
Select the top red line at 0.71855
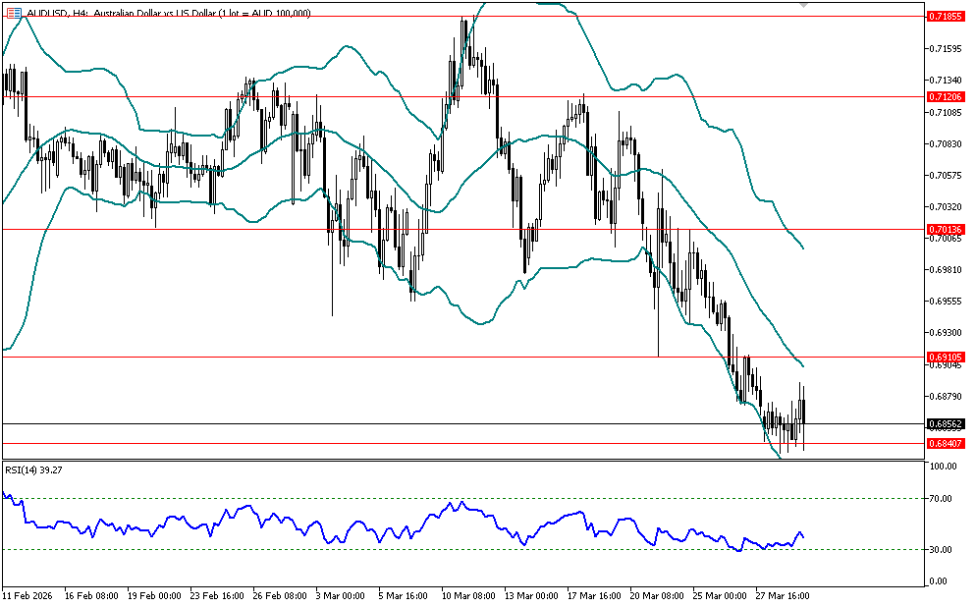click(x=295, y=17)
